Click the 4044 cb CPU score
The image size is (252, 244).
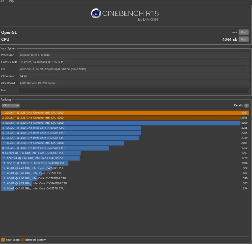click(x=230, y=40)
